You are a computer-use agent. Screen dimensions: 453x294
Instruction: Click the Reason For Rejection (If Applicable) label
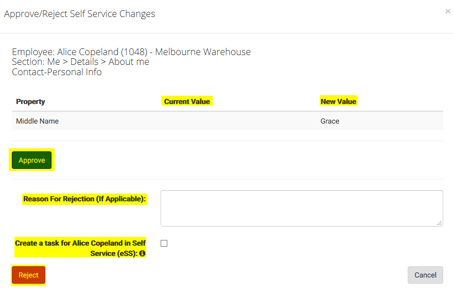[84, 199]
